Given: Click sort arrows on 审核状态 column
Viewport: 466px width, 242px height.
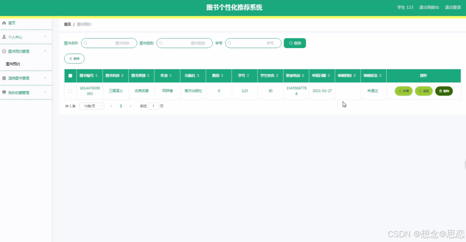Looking at the screenshot, I should coord(380,76).
